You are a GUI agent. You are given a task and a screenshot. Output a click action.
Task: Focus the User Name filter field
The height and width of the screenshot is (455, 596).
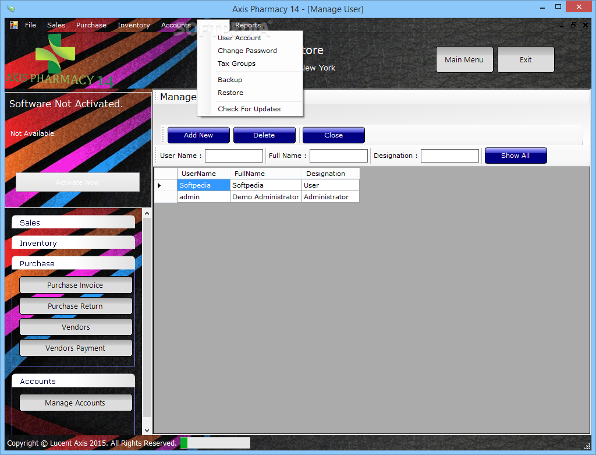(234, 156)
